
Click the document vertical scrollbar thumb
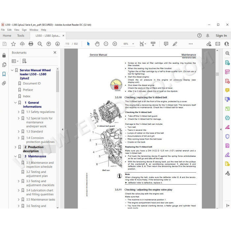tap(217, 74)
